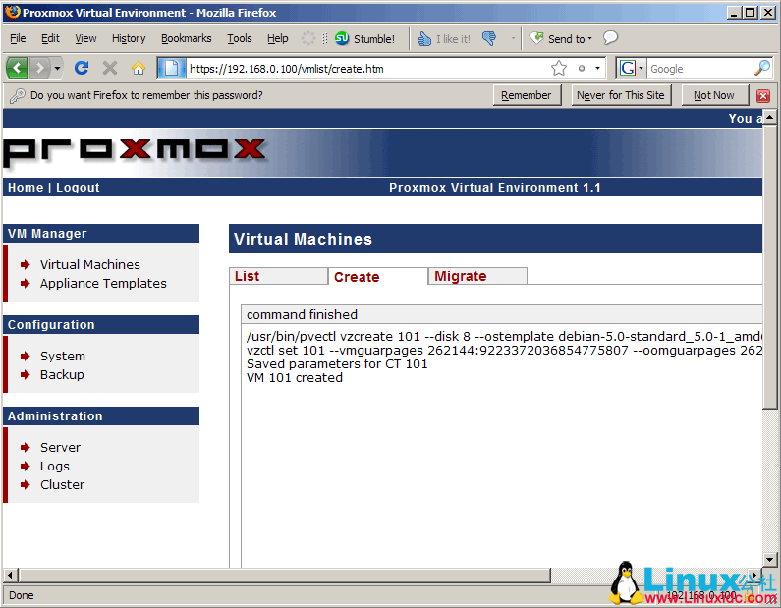Click the vertical scrollbar thumb
This screenshot has height=608, width=781.
tap(769, 267)
